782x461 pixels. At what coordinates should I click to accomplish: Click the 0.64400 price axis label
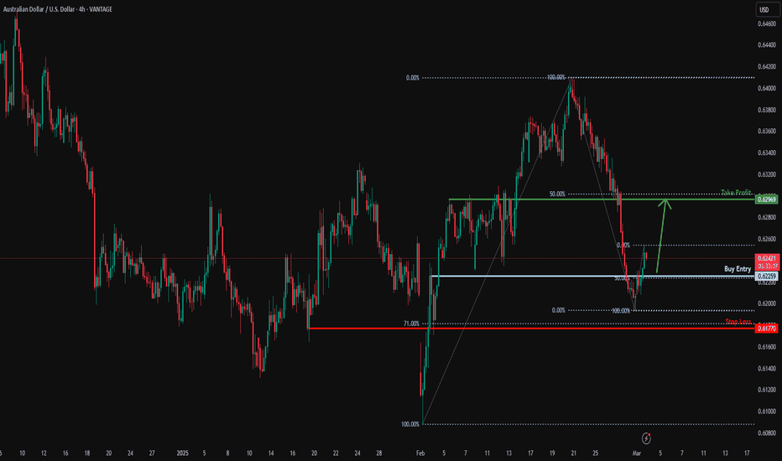(x=767, y=45)
